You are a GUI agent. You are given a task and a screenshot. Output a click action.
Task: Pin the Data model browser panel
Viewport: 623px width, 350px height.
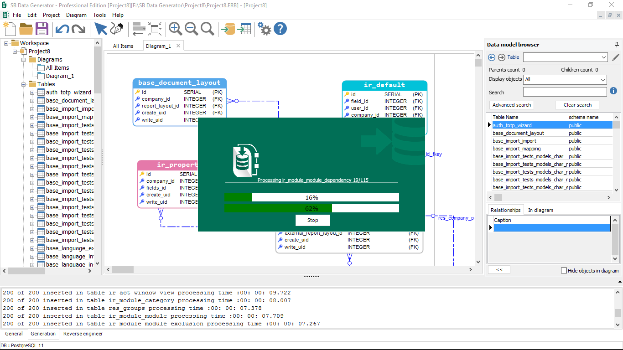click(617, 45)
